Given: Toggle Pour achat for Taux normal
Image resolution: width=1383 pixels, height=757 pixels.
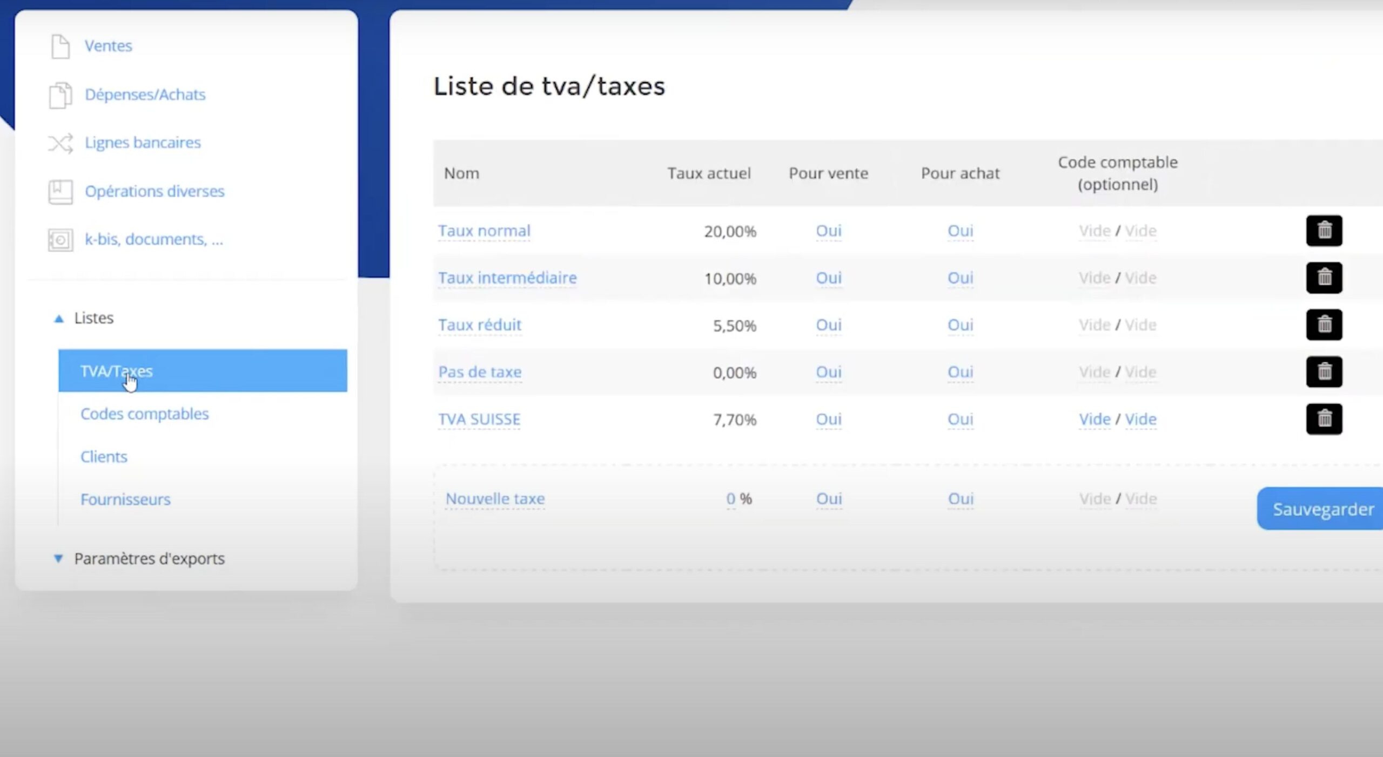Looking at the screenshot, I should point(961,231).
